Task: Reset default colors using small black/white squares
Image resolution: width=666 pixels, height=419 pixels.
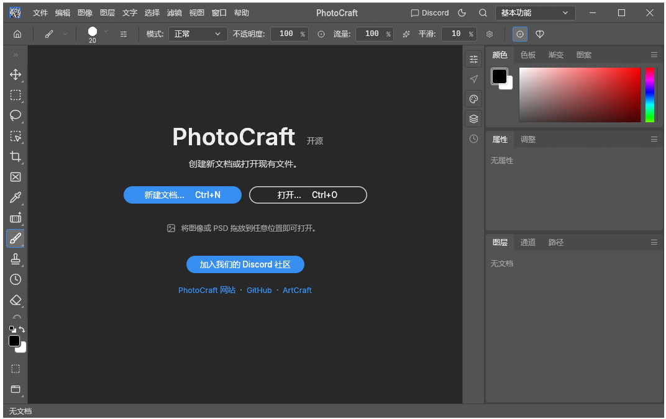Action: (x=12, y=330)
